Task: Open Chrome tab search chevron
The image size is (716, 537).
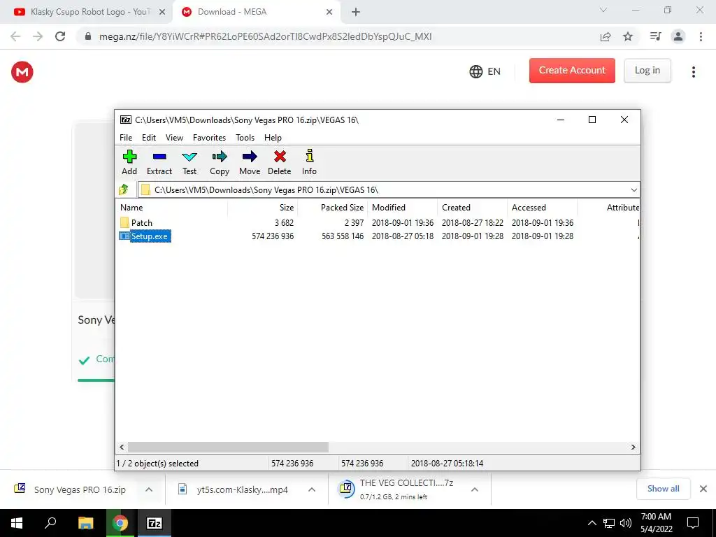Action: pyautogui.click(x=603, y=10)
